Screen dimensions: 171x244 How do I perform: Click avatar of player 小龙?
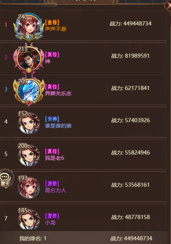[x=29, y=219]
